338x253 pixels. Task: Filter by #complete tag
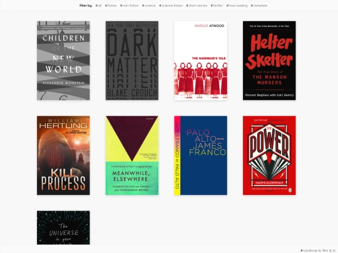259,6
